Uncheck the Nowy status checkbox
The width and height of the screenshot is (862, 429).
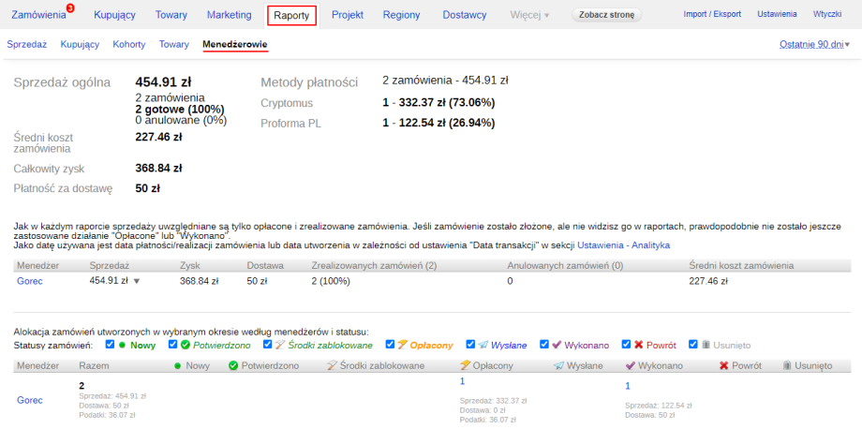pos(111,344)
